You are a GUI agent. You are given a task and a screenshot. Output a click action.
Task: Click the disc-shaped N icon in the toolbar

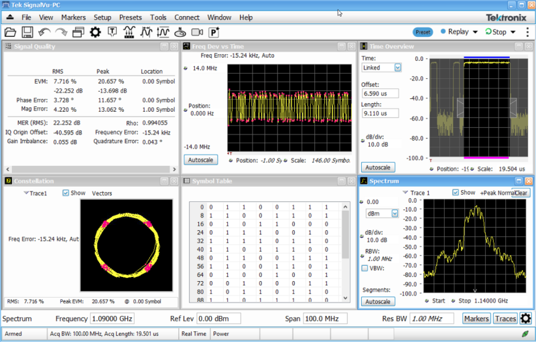180,32
